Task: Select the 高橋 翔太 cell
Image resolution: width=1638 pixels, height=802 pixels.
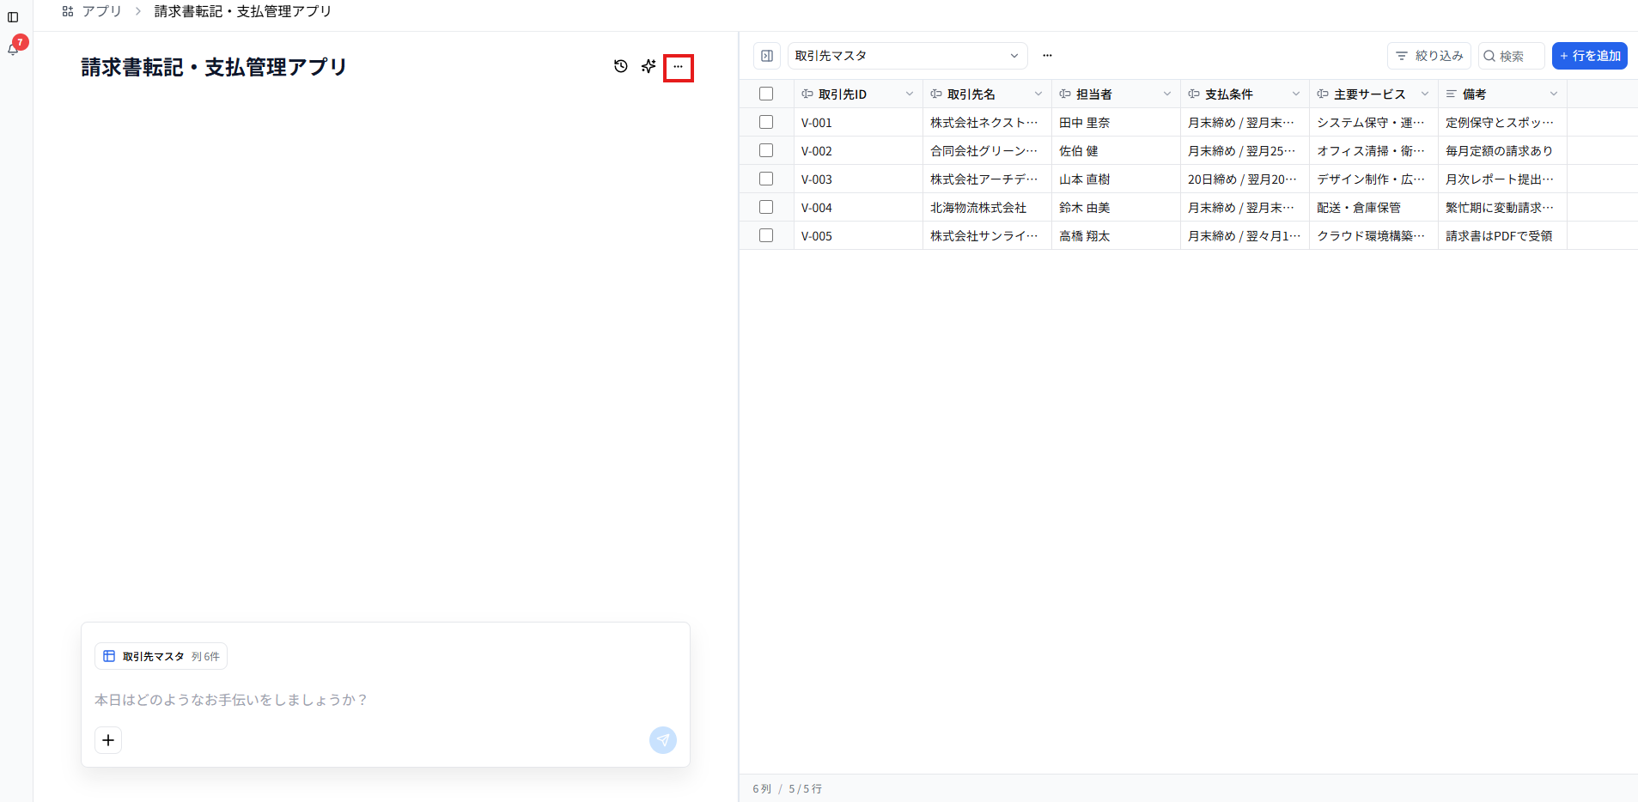Action: tap(1116, 236)
